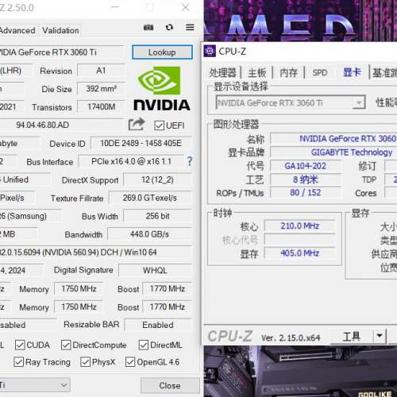Minimize the GPU-Z window
Viewport: 397px width, 397px height.
(x=114, y=7)
